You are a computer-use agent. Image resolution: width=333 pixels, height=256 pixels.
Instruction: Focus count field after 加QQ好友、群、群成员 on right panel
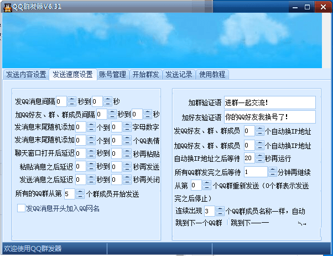pyautogui.click(x=249, y=145)
